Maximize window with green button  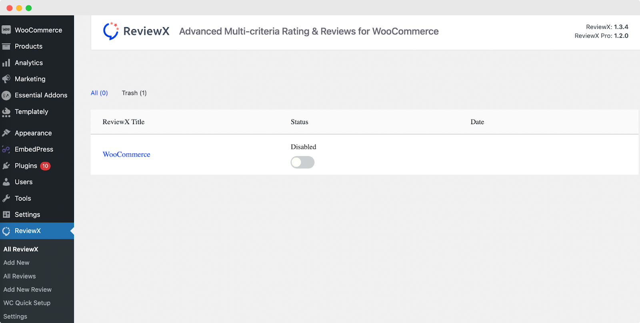29,8
